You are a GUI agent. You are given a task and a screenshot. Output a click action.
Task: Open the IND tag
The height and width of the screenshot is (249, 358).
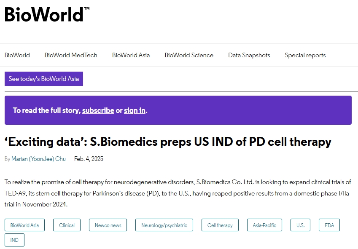click(x=14, y=240)
